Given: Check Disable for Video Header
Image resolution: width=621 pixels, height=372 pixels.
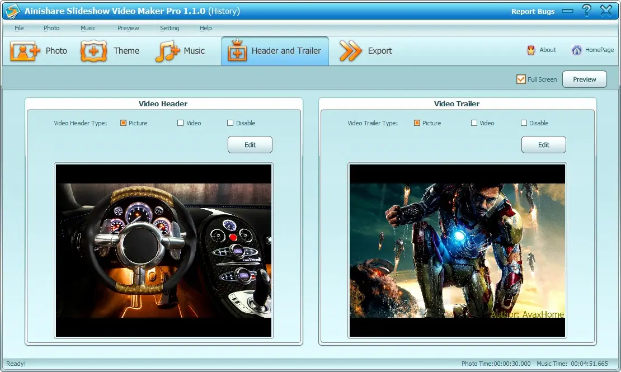Looking at the screenshot, I should pyautogui.click(x=230, y=123).
